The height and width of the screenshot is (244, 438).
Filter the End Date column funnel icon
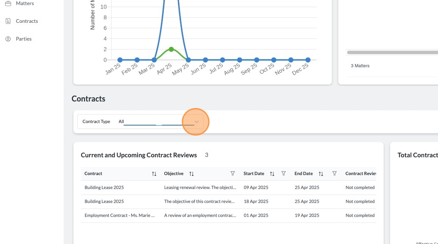point(334,173)
